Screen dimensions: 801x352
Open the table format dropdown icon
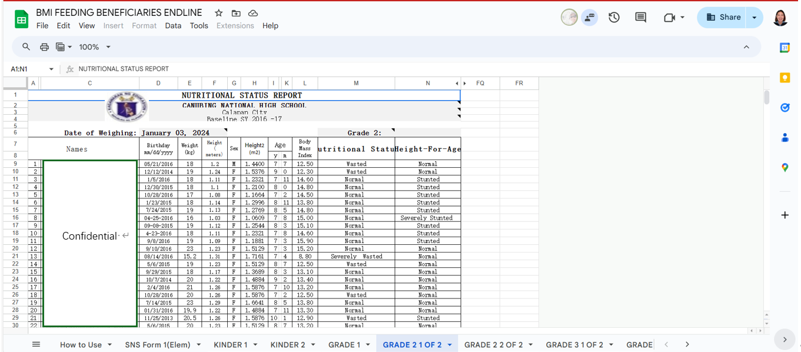click(63, 47)
